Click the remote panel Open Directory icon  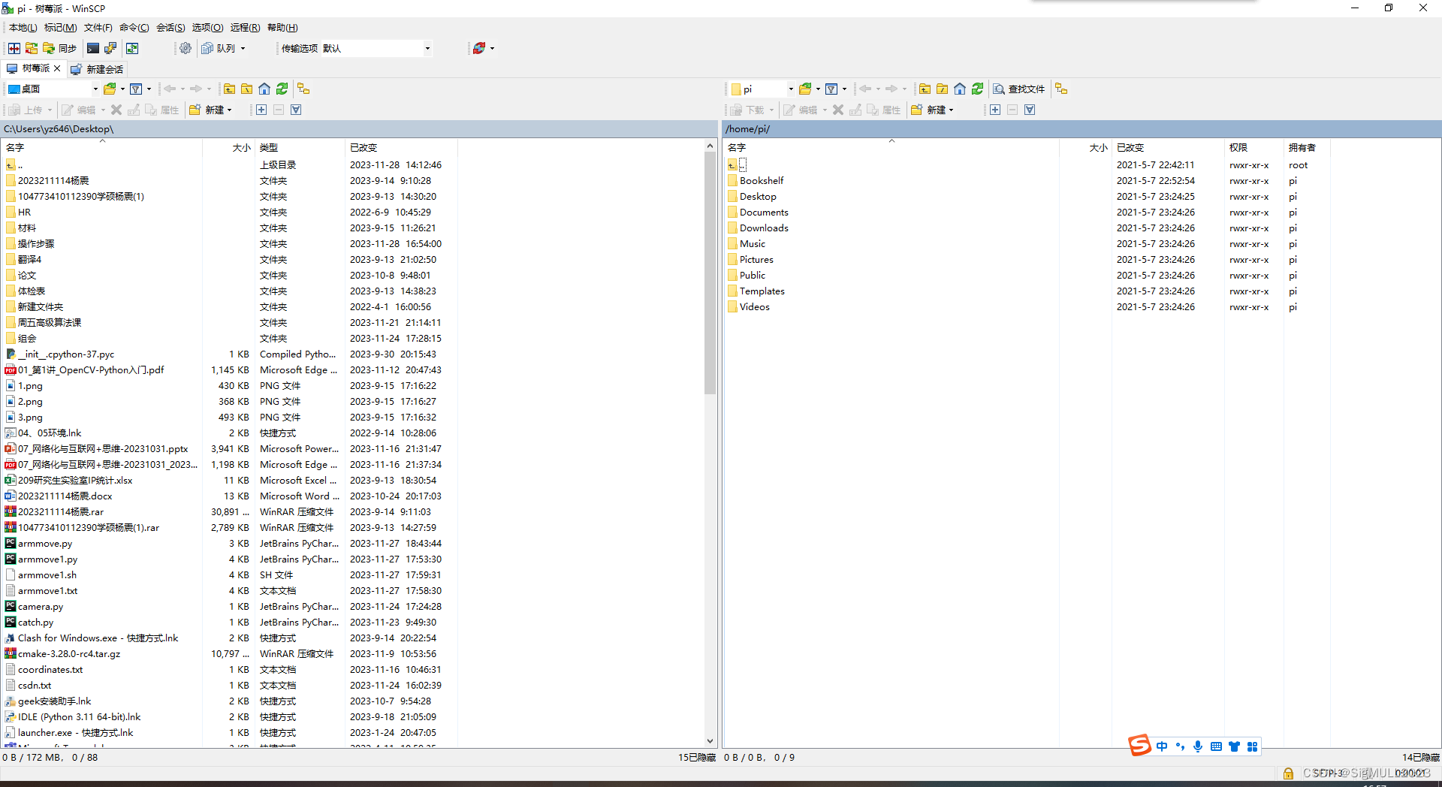pyautogui.click(x=805, y=89)
